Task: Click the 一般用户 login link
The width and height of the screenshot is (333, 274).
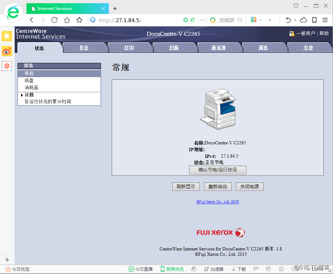Action: point(305,33)
